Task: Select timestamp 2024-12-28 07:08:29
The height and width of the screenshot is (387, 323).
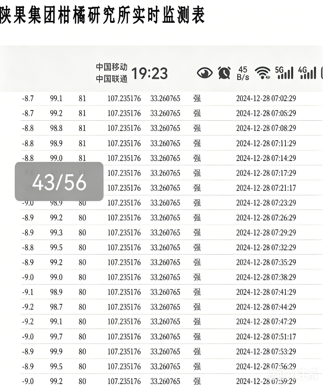Action: [x=266, y=128]
